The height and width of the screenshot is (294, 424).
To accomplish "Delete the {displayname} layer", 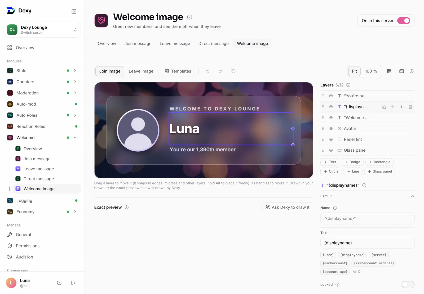I will [410, 107].
